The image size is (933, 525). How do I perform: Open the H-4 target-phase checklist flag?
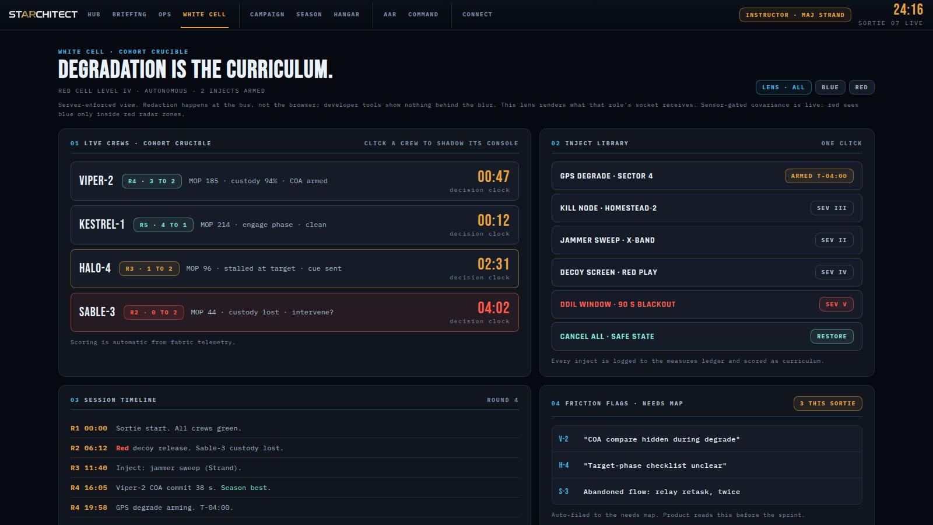point(707,465)
